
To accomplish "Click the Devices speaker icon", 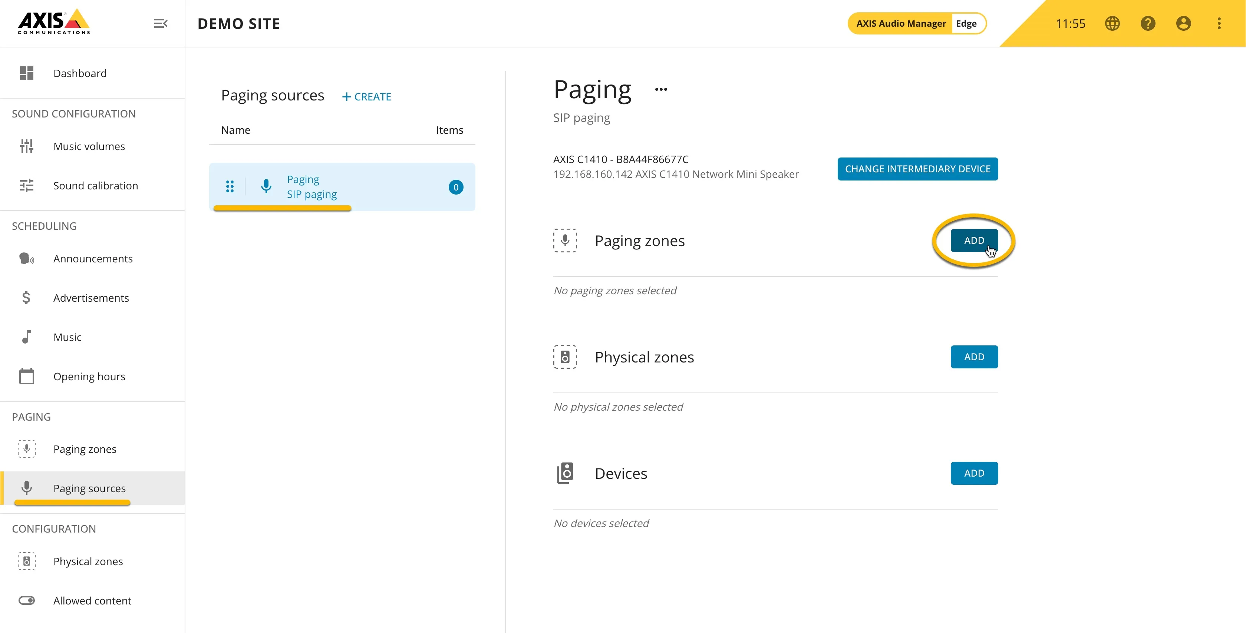I will tap(565, 473).
